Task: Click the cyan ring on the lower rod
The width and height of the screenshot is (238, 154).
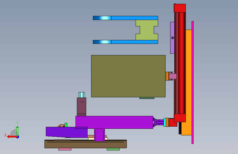Action: point(165,122)
